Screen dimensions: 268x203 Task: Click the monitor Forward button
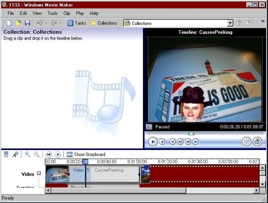pyautogui.click(x=196, y=142)
